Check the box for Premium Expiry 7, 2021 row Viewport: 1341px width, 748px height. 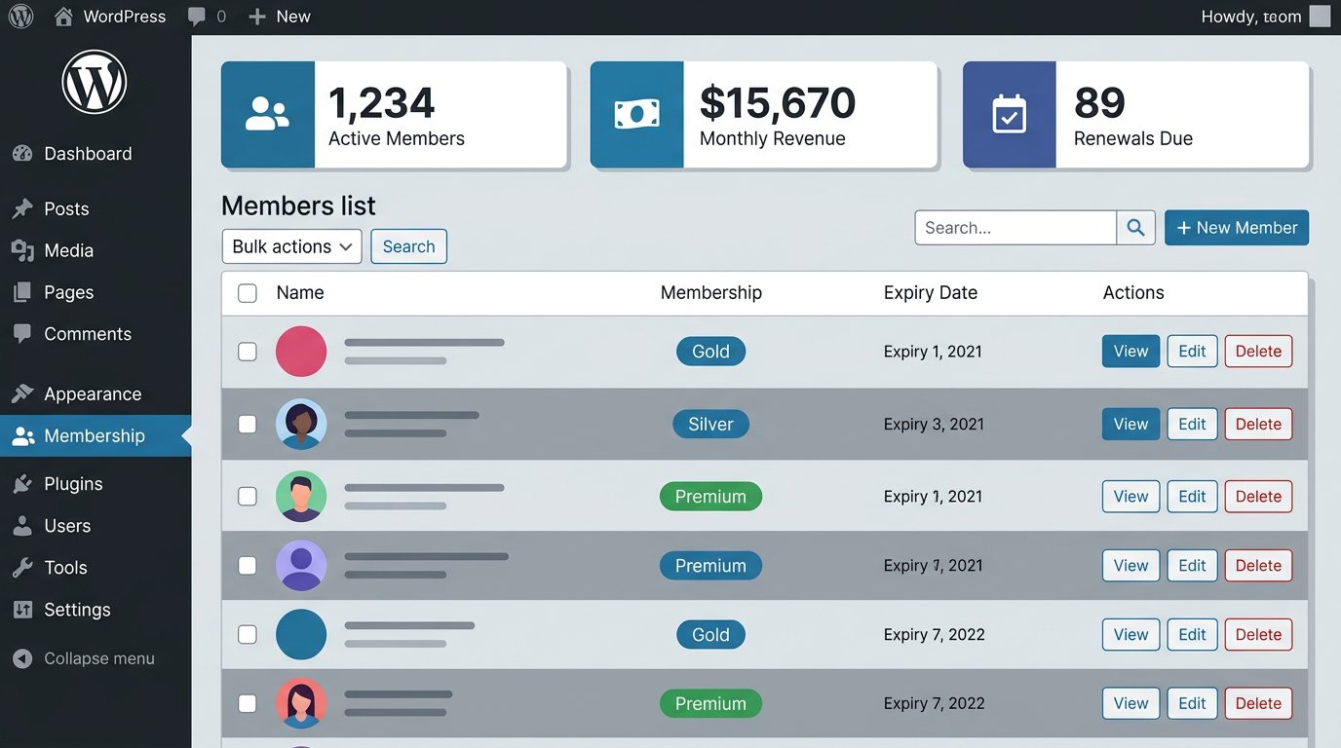[x=248, y=566]
